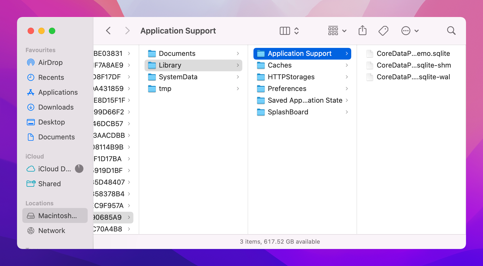
Task: Select the tmp folder
Action: click(165, 89)
